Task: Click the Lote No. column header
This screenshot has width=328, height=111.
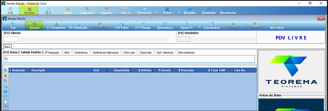Action: (245, 70)
